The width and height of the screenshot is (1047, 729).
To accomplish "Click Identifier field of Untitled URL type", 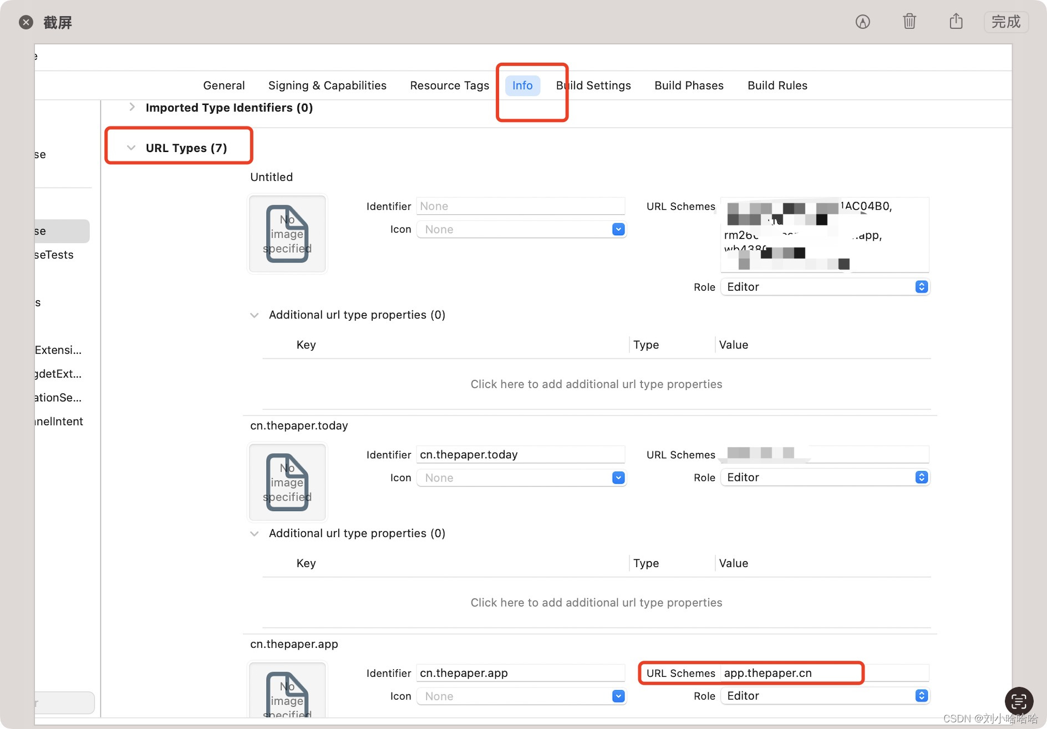I will tap(521, 206).
